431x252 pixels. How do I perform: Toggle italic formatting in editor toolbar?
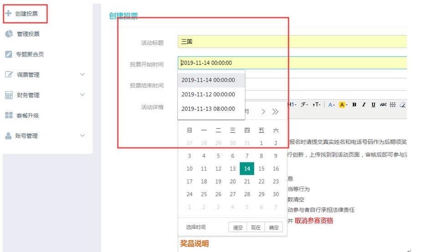click(364, 105)
